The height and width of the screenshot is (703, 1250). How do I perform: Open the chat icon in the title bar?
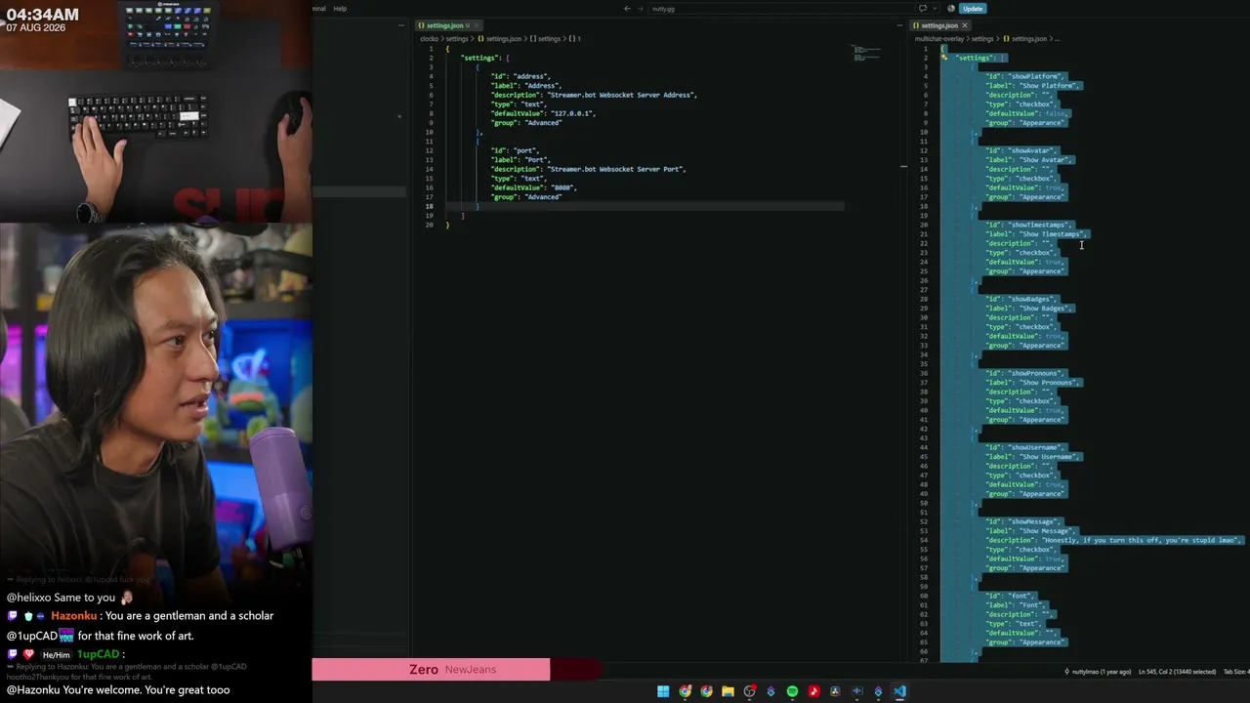922,9
